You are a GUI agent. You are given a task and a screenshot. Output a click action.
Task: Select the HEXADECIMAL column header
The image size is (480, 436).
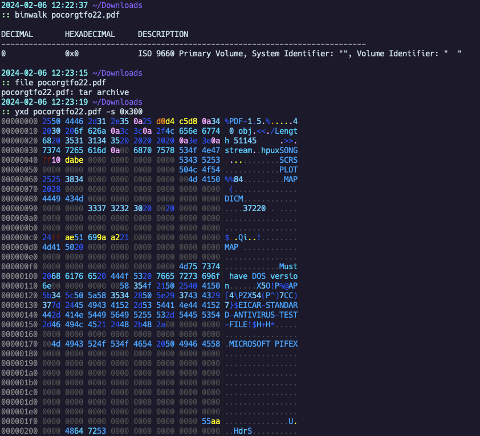tap(90, 34)
